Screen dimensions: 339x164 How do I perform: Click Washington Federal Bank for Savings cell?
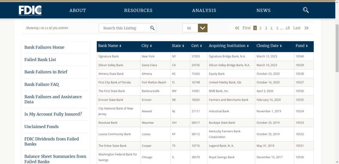(118, 157)
